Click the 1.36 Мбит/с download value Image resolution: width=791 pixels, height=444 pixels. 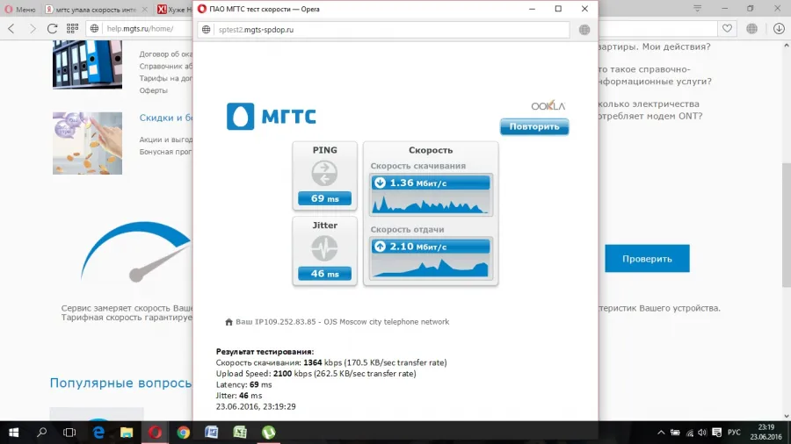click(418, 183)
